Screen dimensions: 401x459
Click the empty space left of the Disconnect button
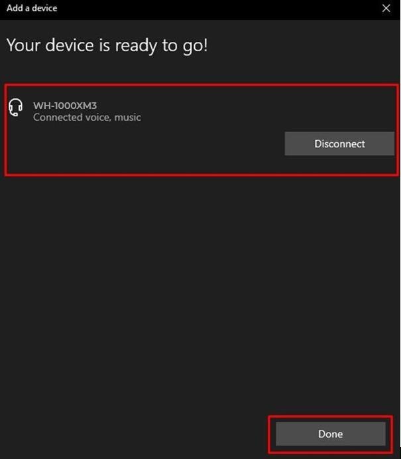146,143
